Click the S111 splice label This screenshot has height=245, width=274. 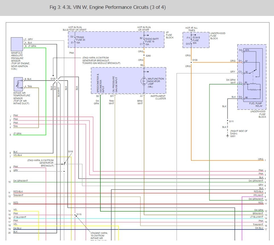[x=231, y=121]
